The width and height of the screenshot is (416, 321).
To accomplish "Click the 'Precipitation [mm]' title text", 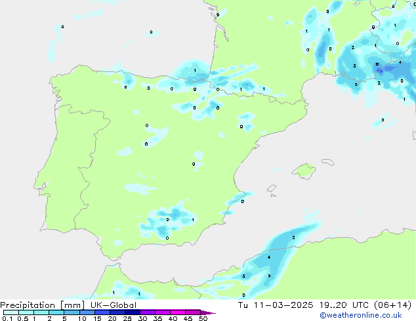I will pos(43,305).
